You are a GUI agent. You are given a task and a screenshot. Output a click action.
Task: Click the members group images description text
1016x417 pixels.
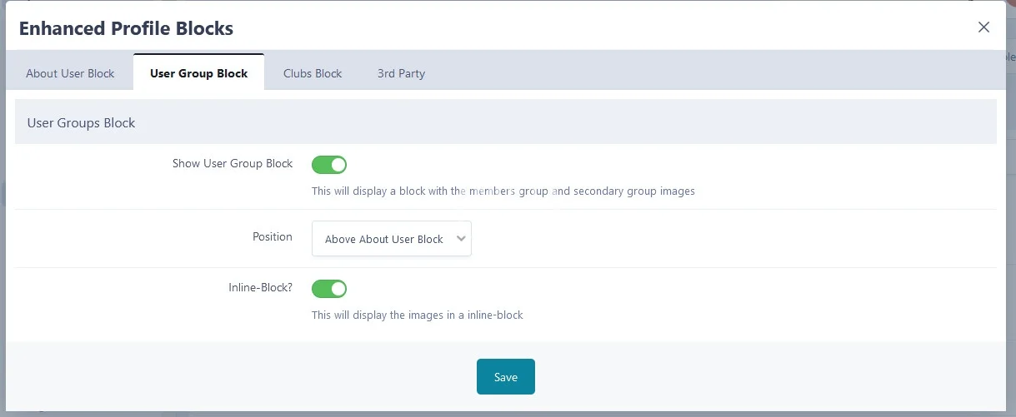pyautogui.click(x=503, y=191)
